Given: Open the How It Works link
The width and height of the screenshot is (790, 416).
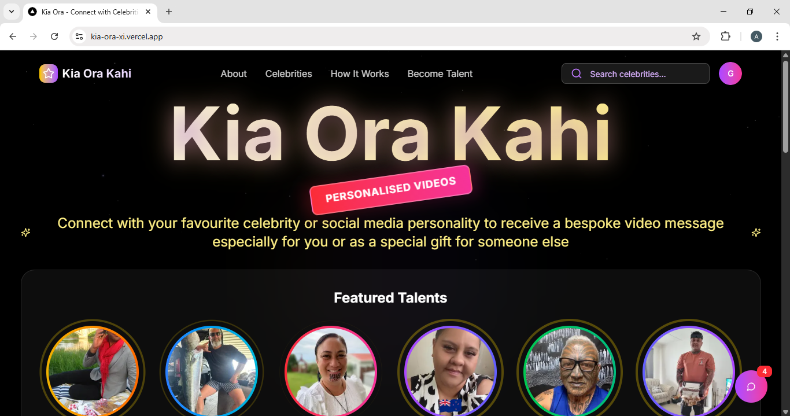Looking at the screenshot, I should tap(360, 73).
